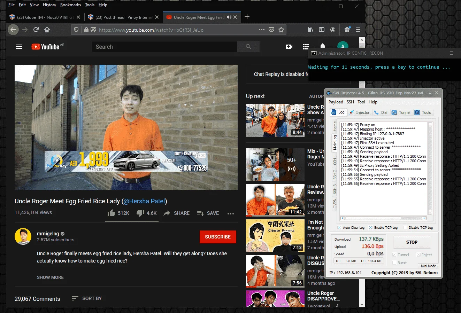Expand description with SHOW MORE
Viewport: 461px width, 313px height.
point(50,277)
